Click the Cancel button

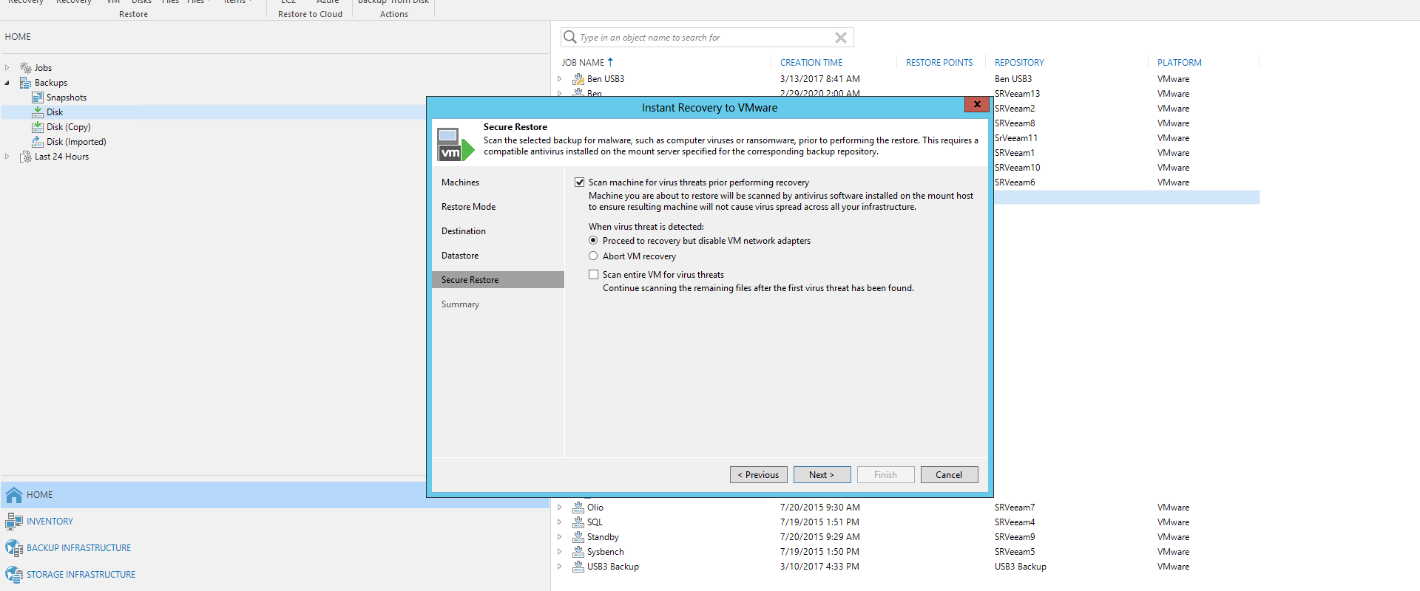tap(950, 475)
